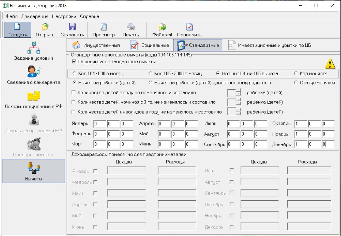Toggle Декабрь entrepreneur income checkbox

click(232, 227)
